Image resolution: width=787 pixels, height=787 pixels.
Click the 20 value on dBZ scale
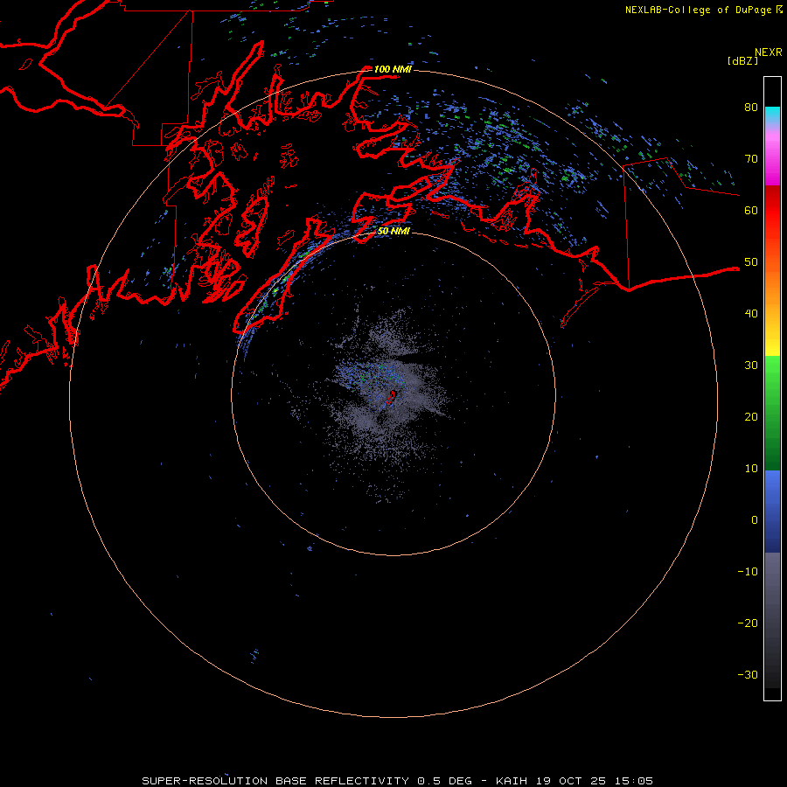pos(751,417)
